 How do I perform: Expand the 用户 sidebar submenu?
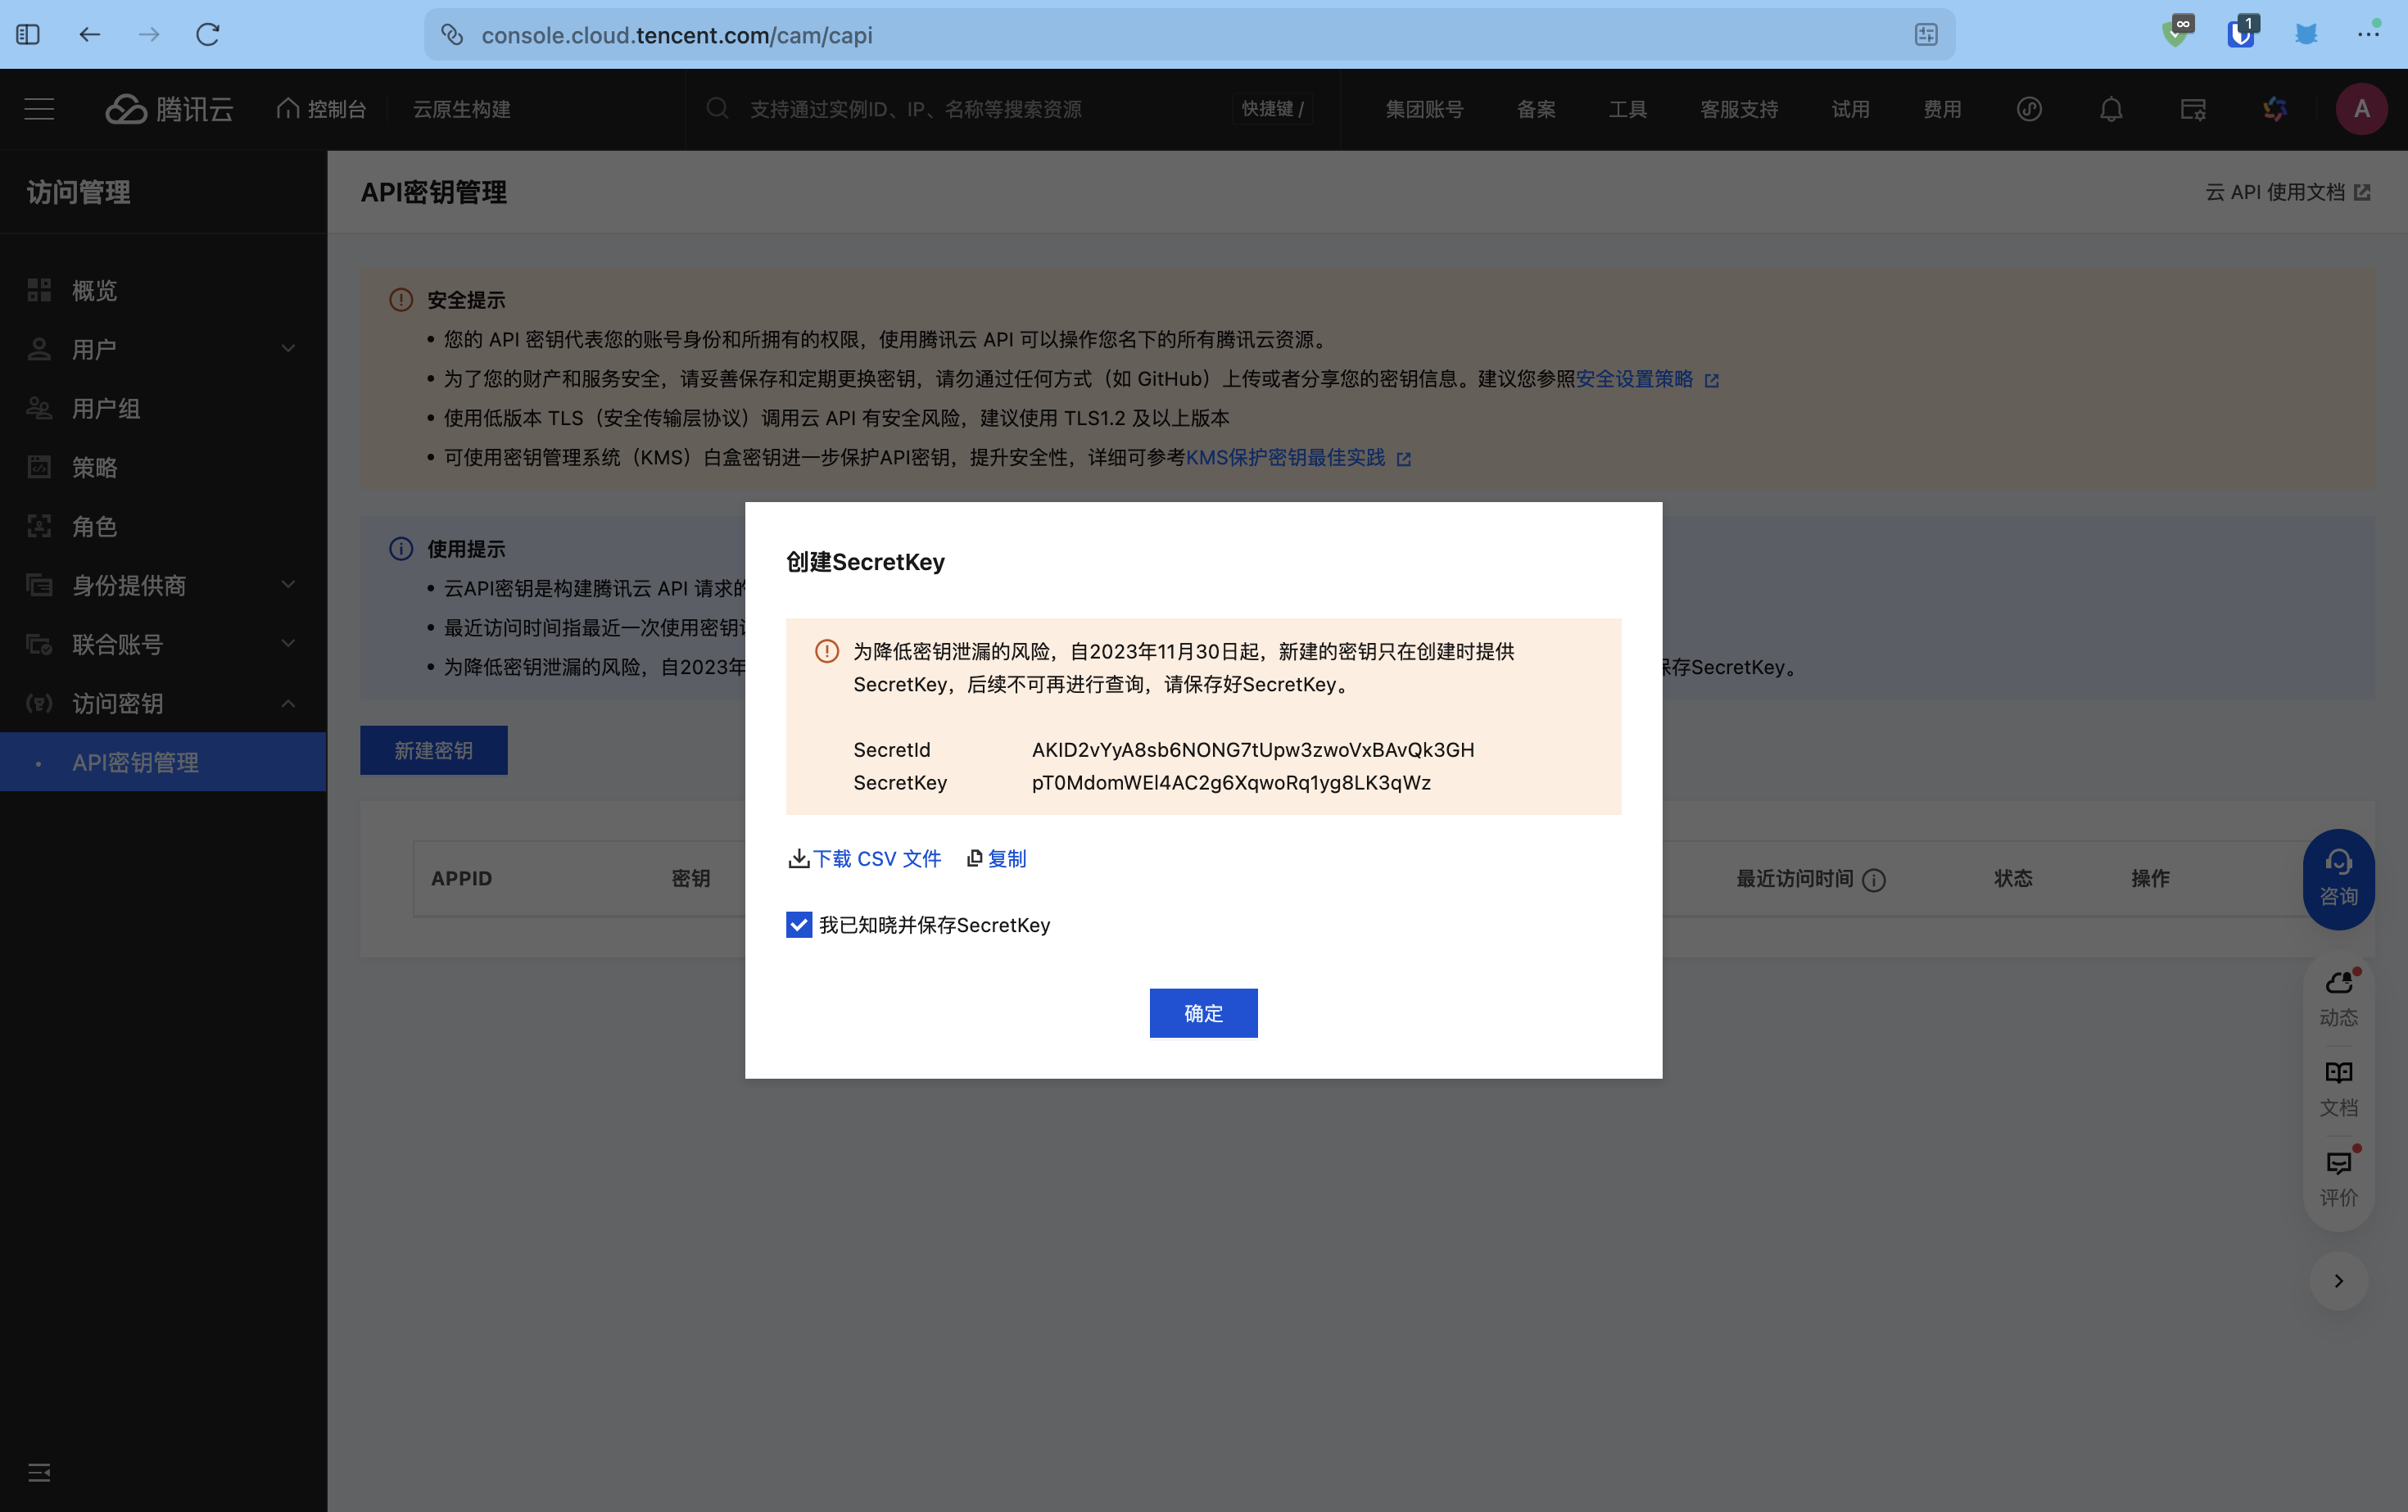coord(288,349)
